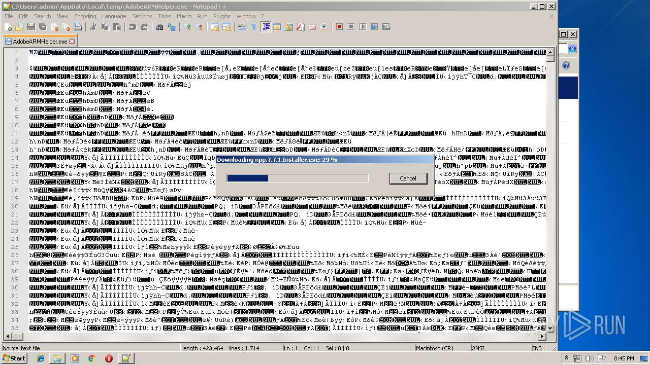
Task: Toggle Folder as Workspace icon
Action: [312, 27]
